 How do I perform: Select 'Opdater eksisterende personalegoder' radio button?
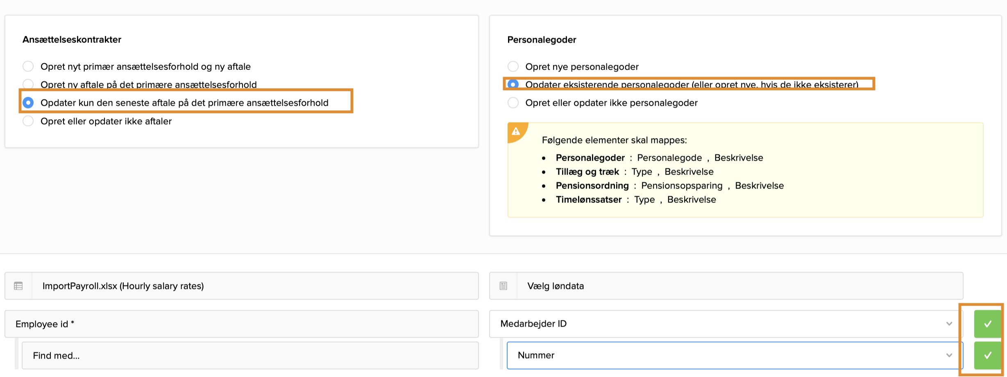coord(513,84)
